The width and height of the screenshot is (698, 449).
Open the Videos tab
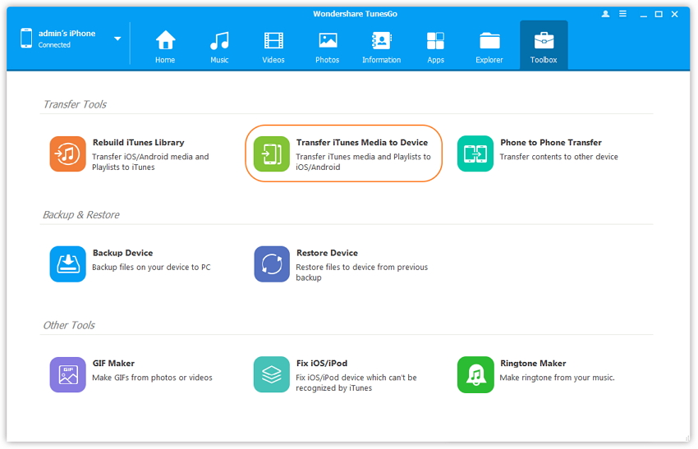click(273, 46)
